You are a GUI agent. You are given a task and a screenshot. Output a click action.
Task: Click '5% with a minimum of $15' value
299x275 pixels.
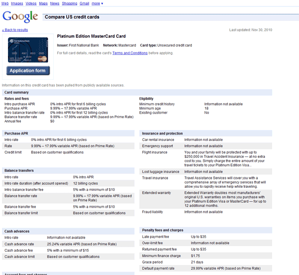[68, 251]
